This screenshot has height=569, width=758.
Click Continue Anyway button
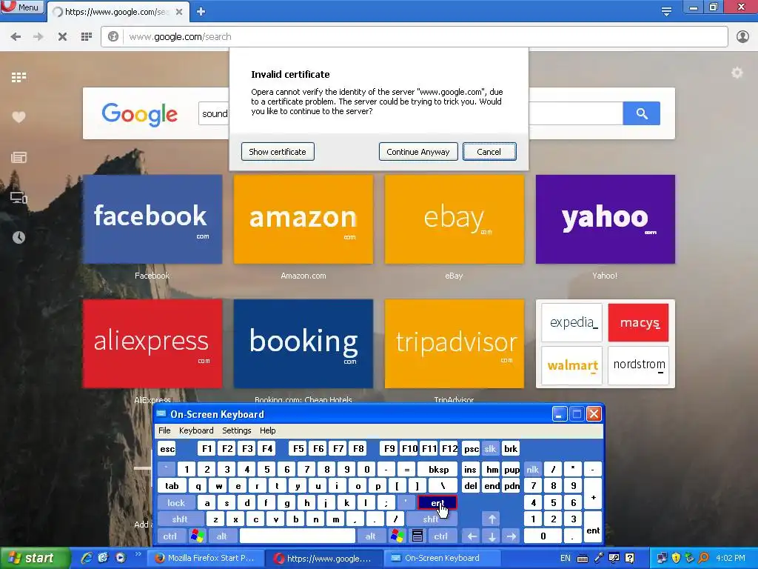point(418,151)
